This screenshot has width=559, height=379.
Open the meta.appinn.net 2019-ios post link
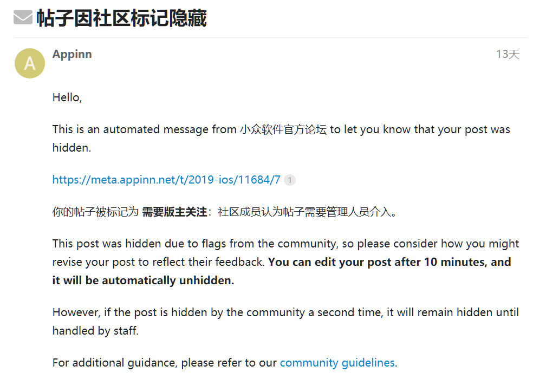tap(166, 180)
